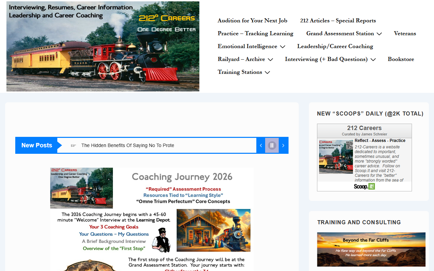Open 212 Articles – Special Reports
The height and width of the screenshot is (271, 434).
[x=338, y=21]
